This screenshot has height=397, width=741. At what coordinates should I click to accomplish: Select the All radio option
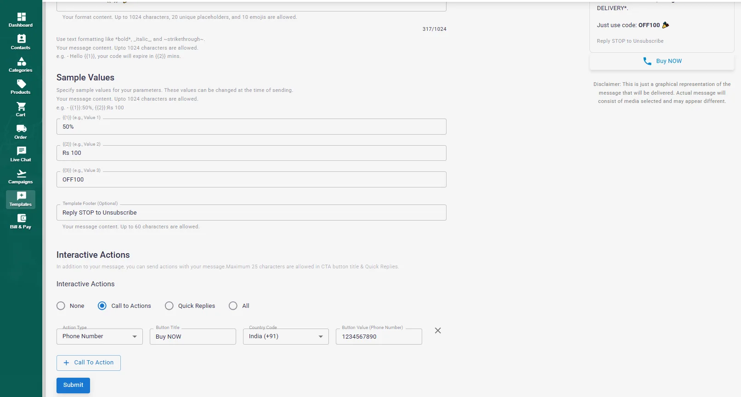pos(233,306)
